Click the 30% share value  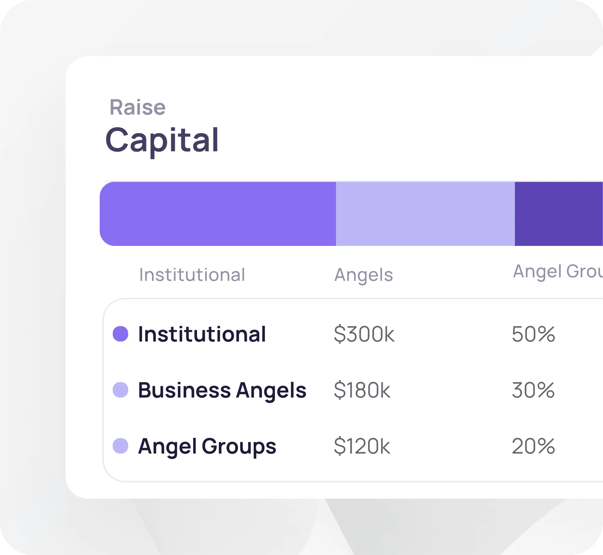[x=533, y=390]
